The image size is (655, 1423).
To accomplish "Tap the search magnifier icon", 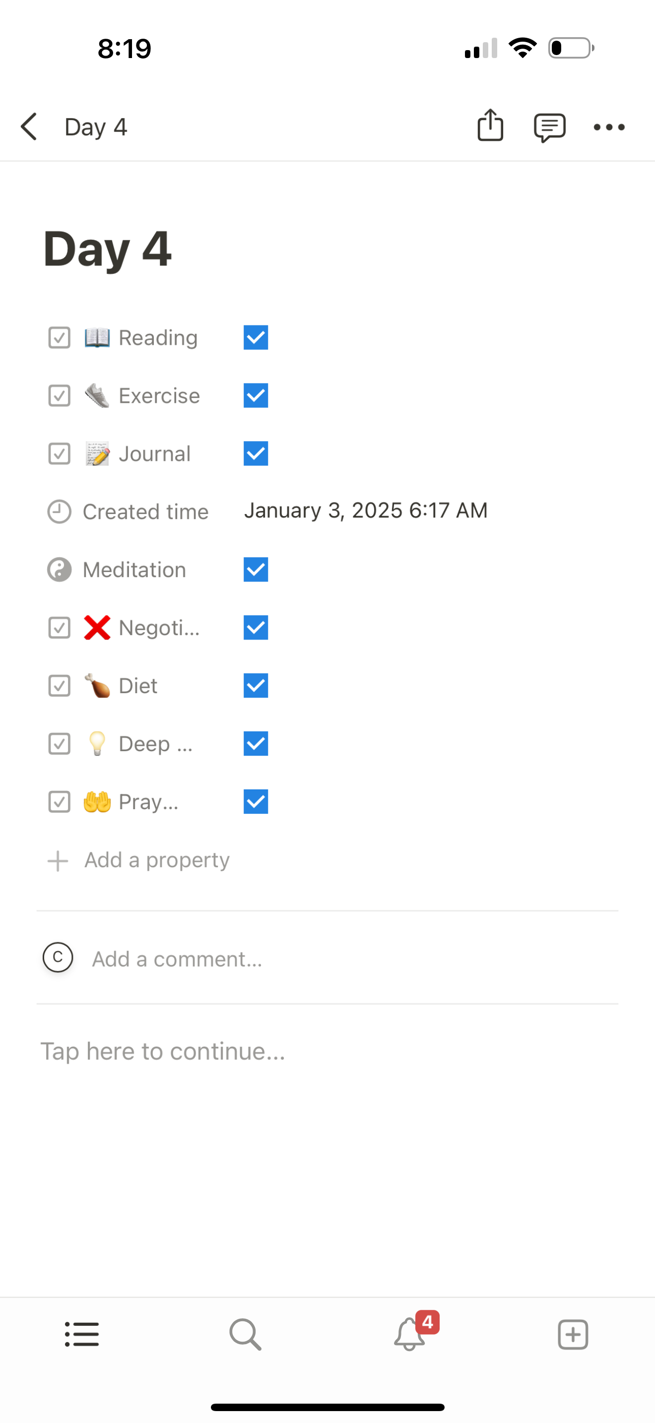I will (x=245, y=1334).
